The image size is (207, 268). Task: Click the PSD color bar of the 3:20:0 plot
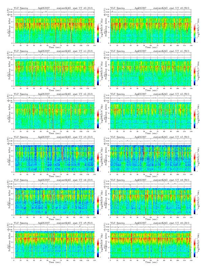(x=98, y=162)
